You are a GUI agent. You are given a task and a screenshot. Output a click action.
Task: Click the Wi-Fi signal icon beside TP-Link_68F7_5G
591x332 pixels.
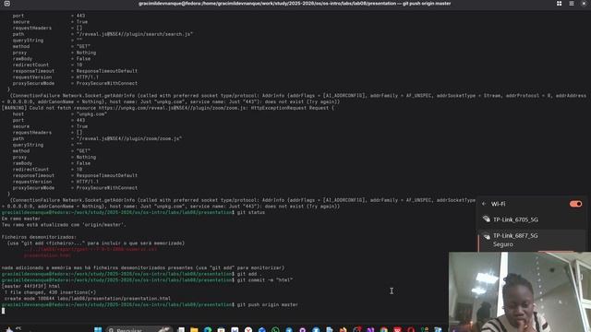487,236
